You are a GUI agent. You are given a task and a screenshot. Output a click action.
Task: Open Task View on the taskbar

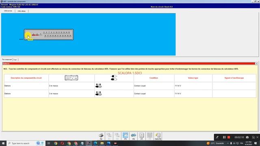[x=49, y=143]
